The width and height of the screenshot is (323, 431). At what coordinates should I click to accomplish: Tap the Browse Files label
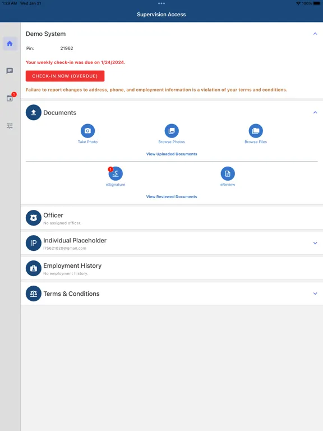pyautogui.click(x=256, y=142)
